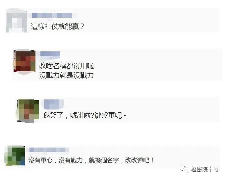The width and height of the screenshot is (226, 179).
Task: Click the phrase 改改運吧！ in last comment
Action: (x=140, y=160)
